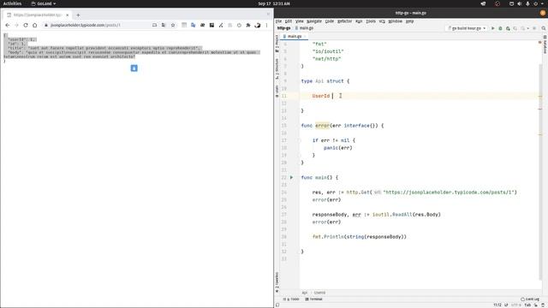
Task: Open the Tools menu in GoLand
Action: pos(371,21)
